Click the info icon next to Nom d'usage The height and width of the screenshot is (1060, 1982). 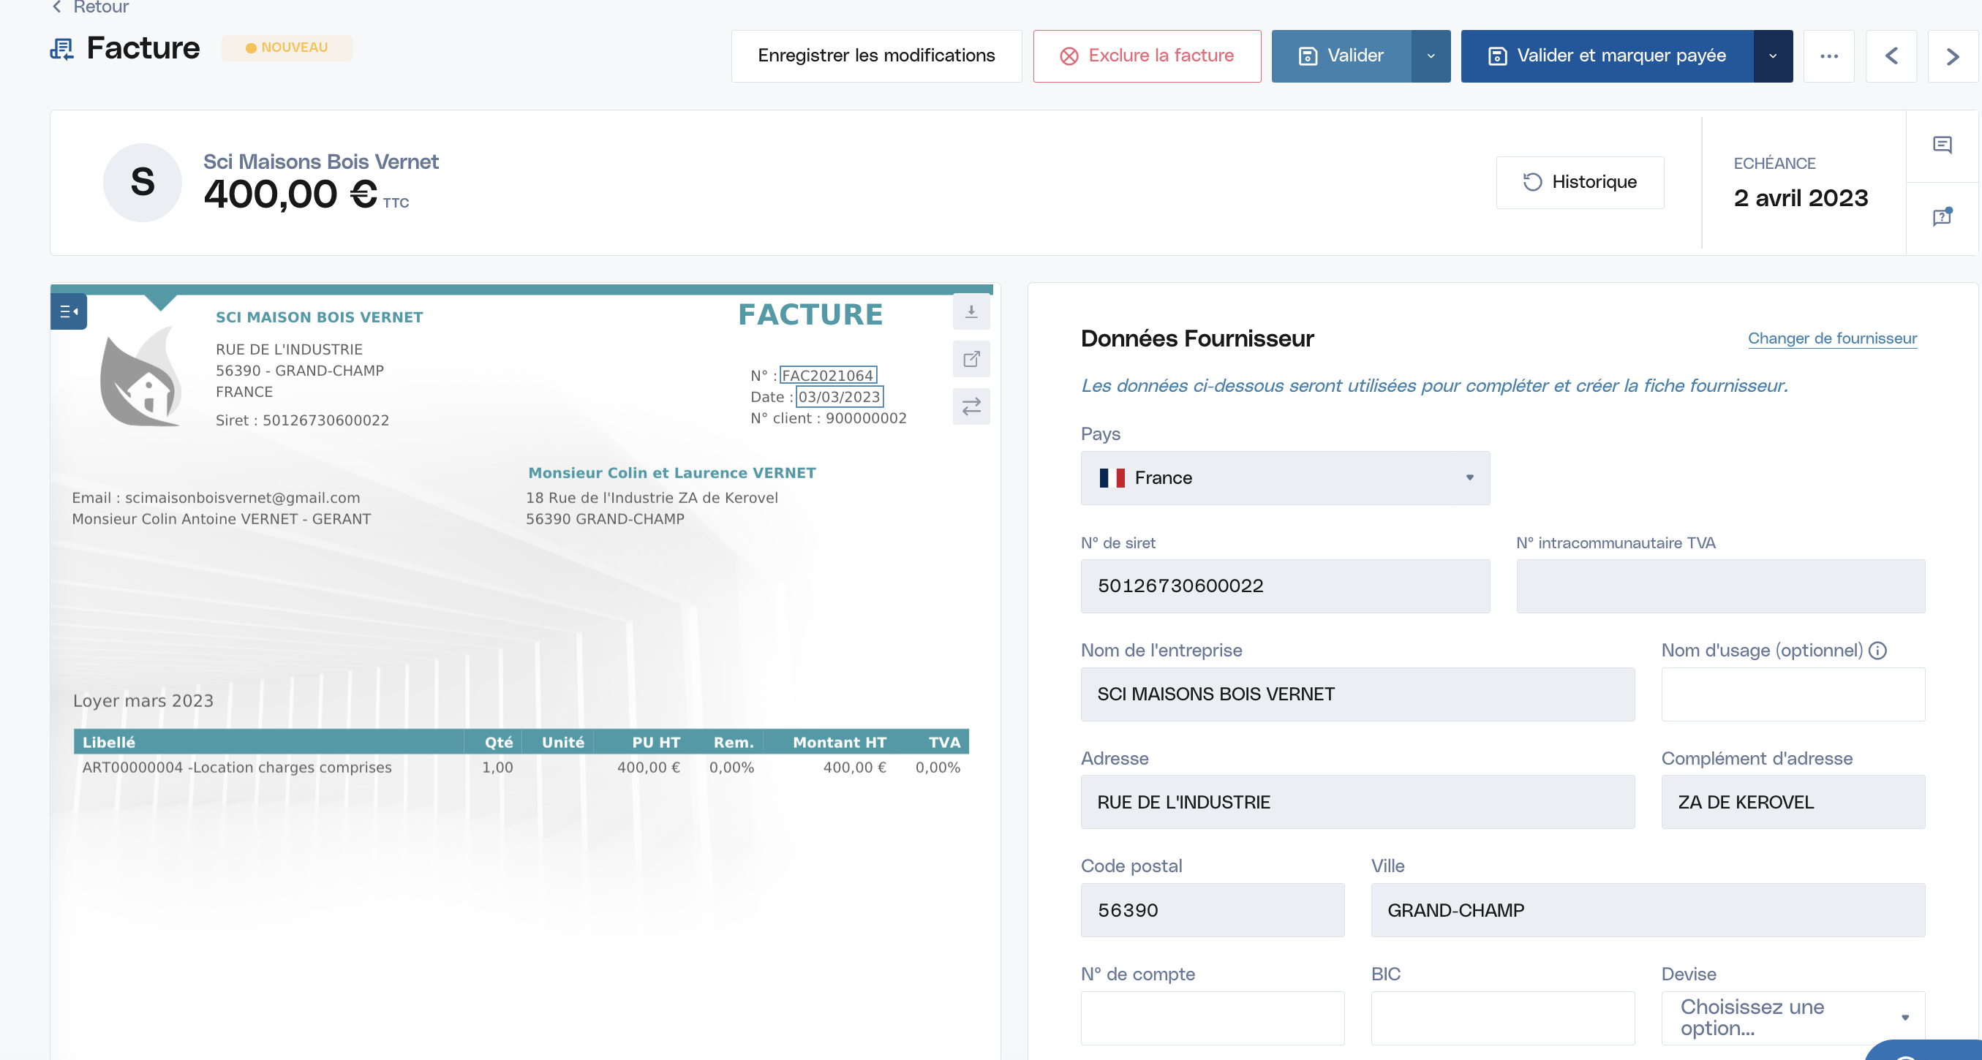(x=1878, y=651)
